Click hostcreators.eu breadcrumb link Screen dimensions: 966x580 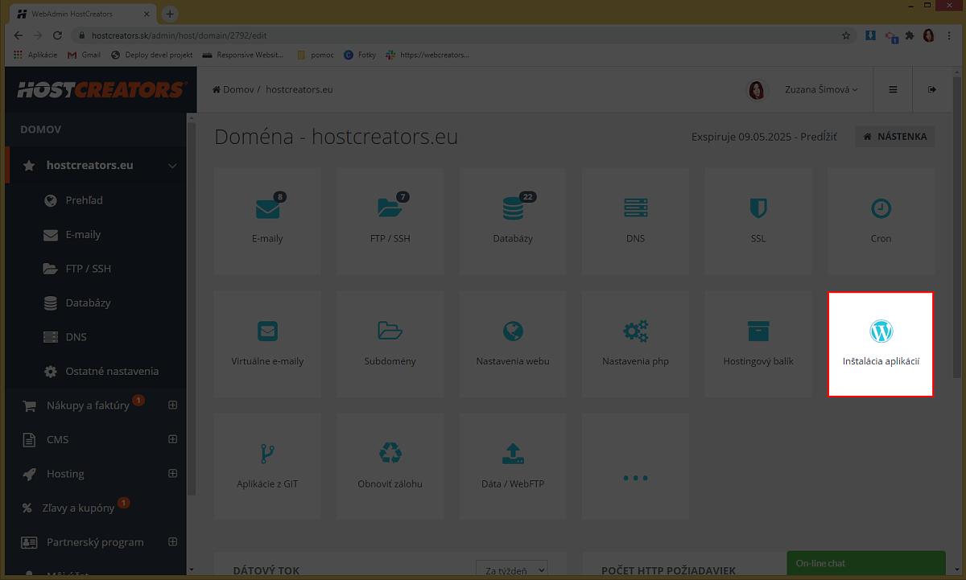coord(299,89)
